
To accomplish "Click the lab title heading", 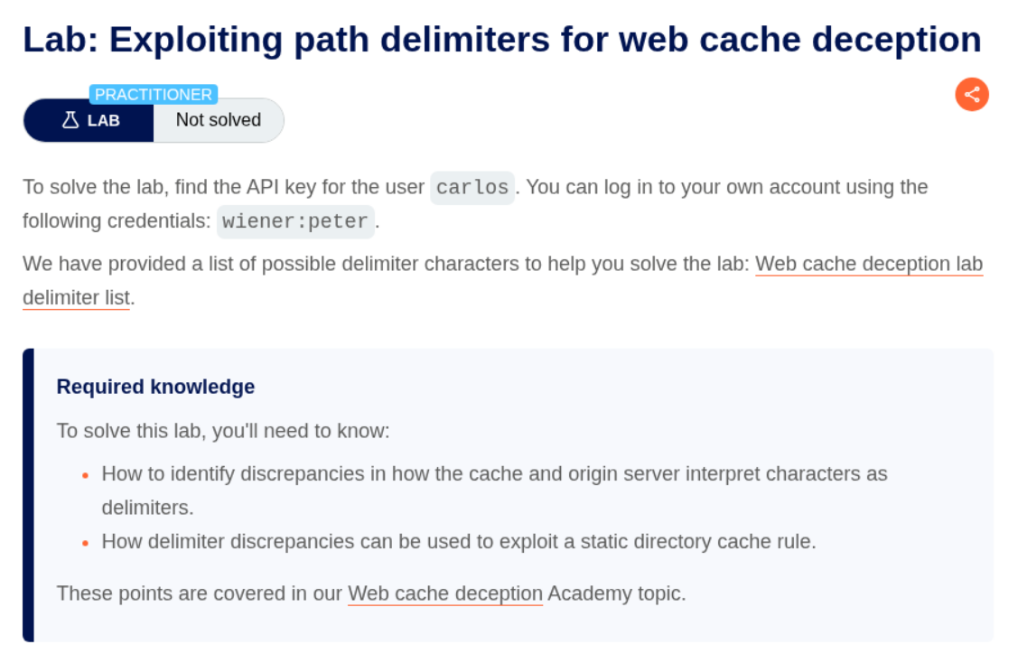I will tap(501, 40).
